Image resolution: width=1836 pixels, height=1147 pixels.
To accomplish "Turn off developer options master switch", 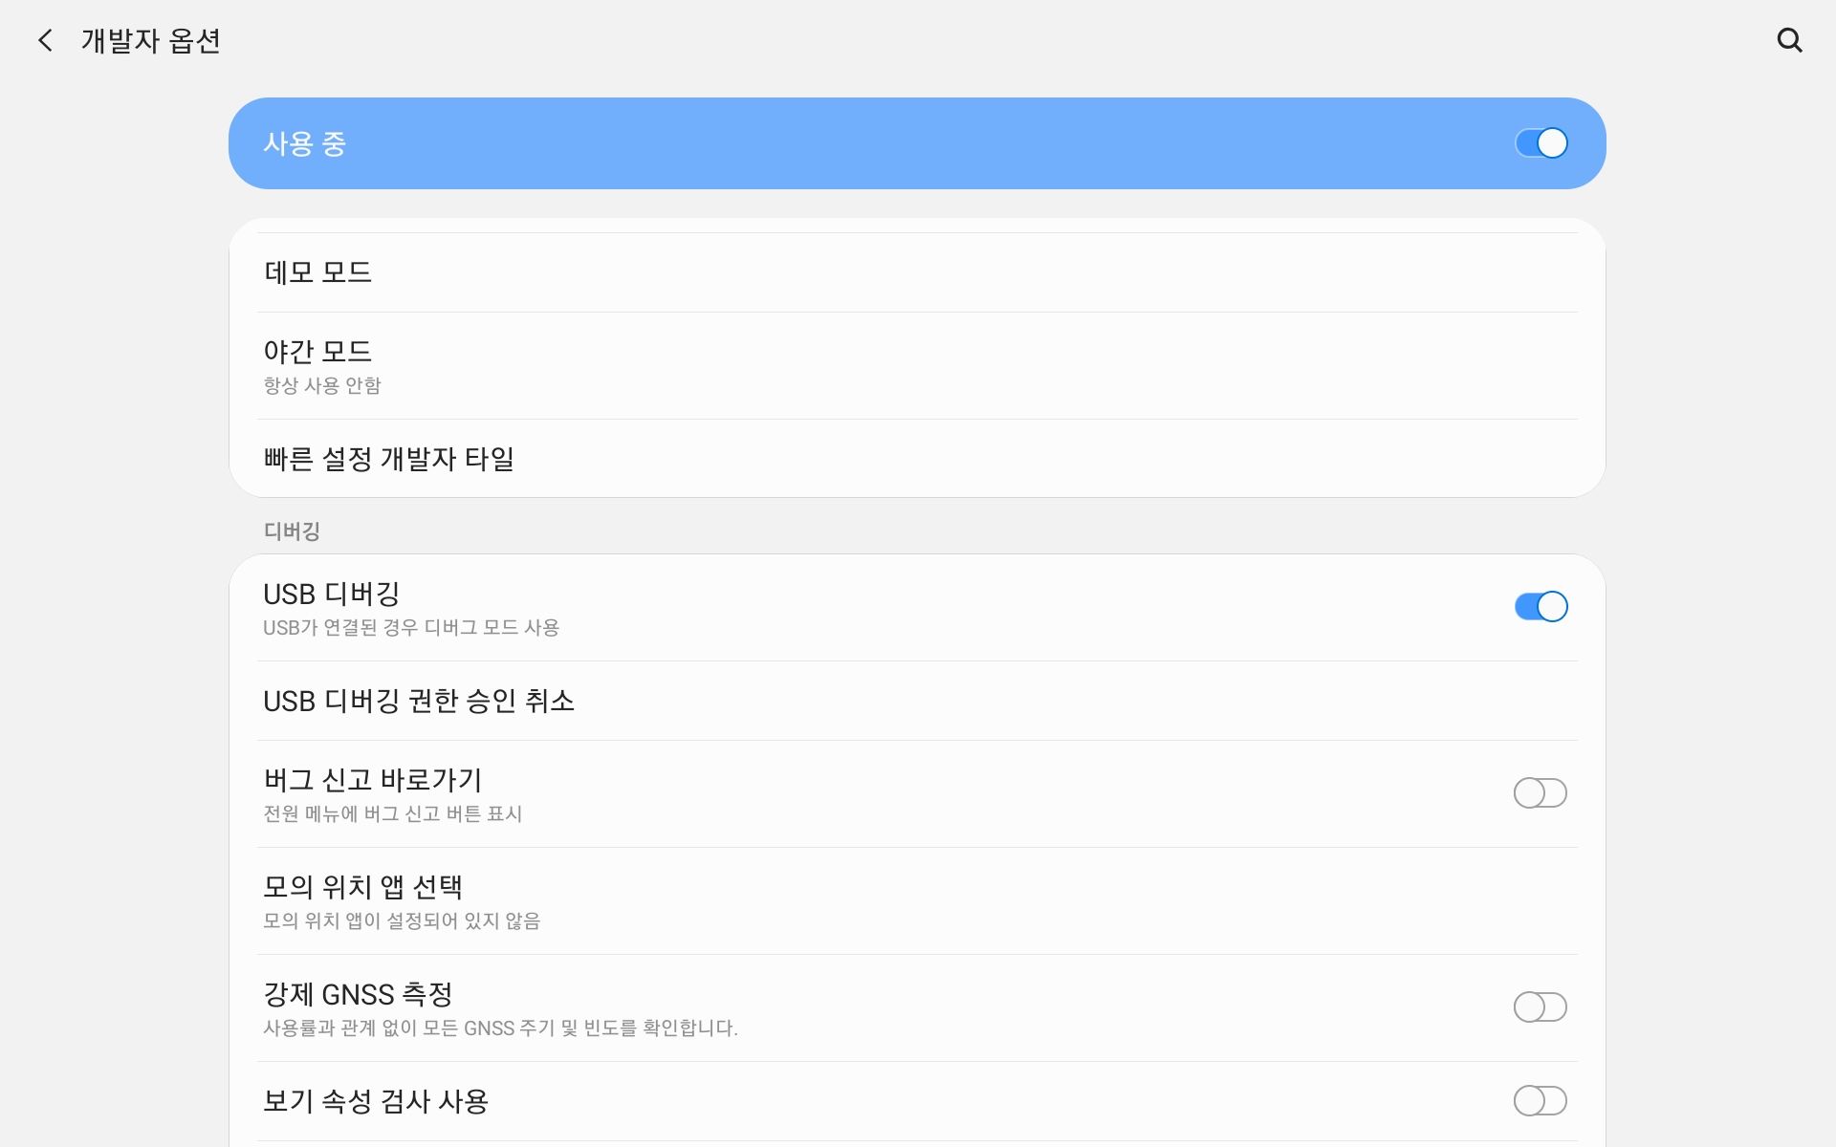I will pos(1541,143).
